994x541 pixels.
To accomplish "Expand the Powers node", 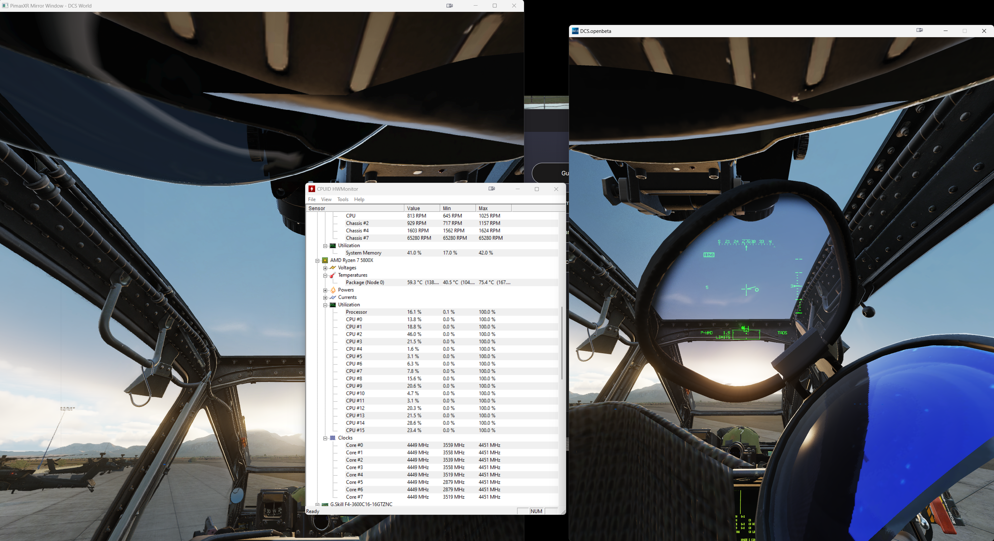I will pos(325,290).
